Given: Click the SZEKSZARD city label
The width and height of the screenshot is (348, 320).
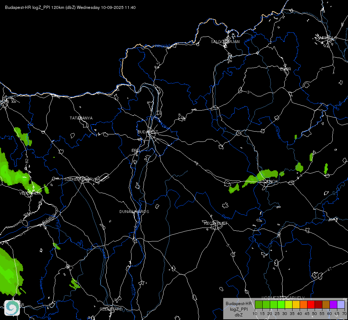Looking at the screenshot, I should tap(111, 309).
